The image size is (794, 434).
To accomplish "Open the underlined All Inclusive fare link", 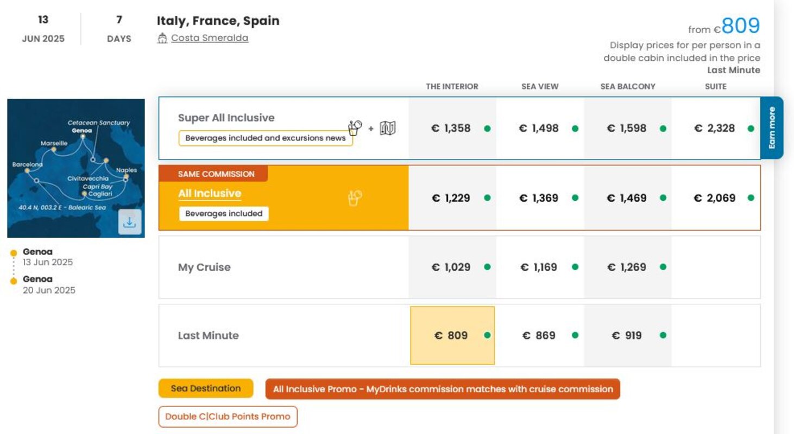I will [210, 194].
